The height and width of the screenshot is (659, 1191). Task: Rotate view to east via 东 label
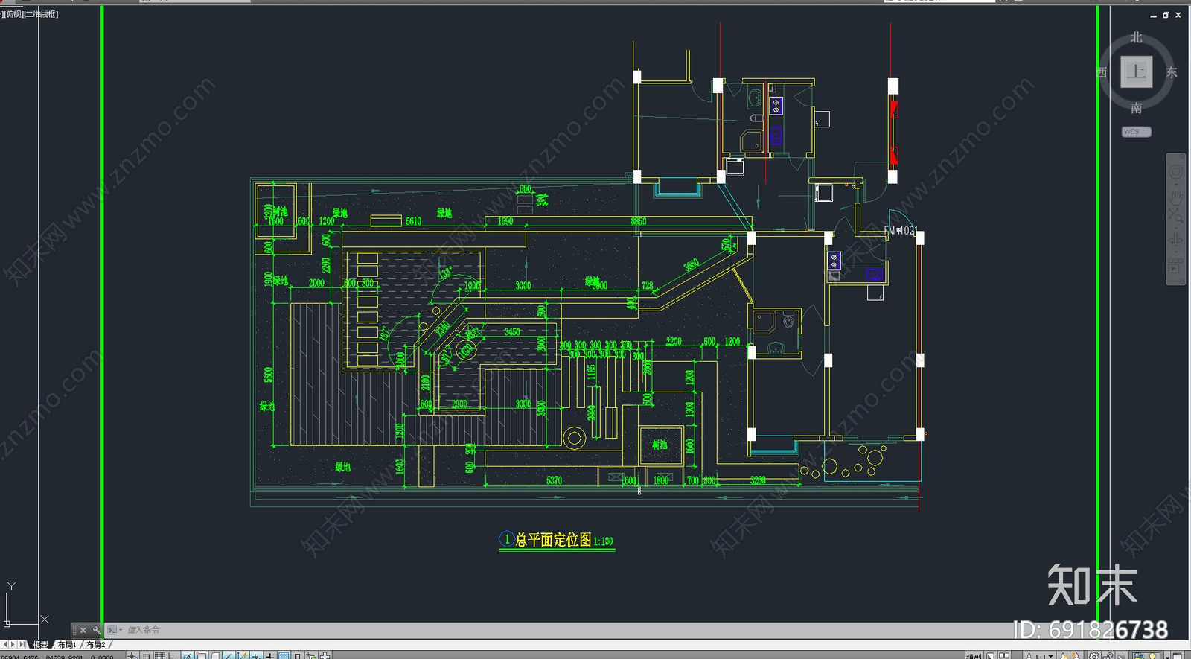click(1172, 72)
